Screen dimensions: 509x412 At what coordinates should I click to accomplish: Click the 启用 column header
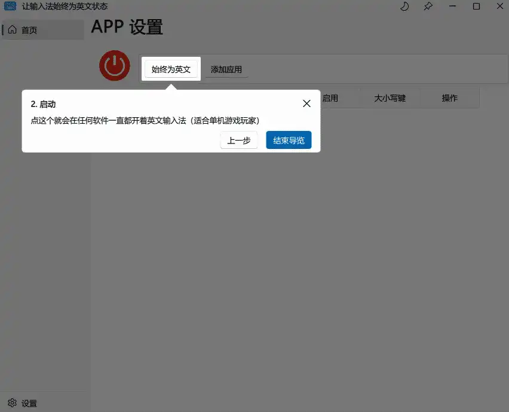point(330,98)
